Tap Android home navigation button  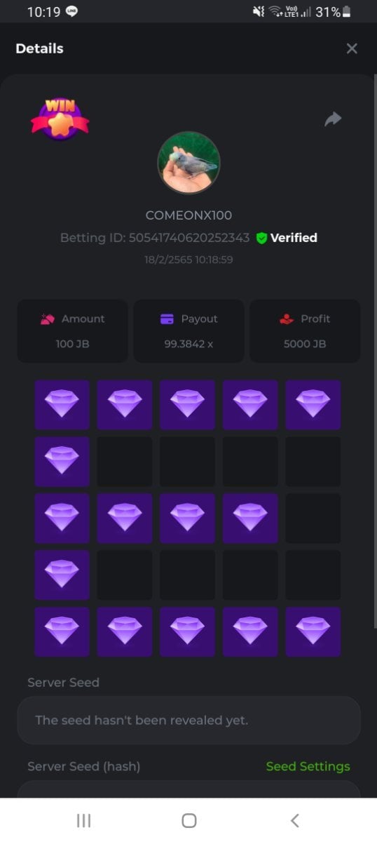(188, 820)
